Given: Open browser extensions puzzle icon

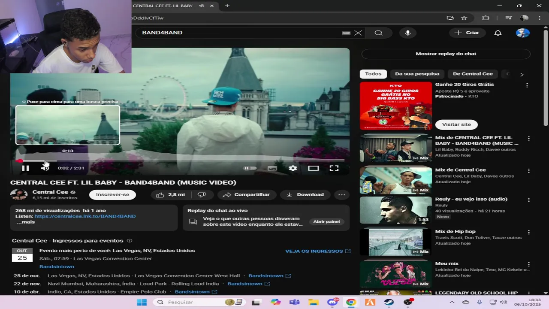Looking at the screenshot, I should tap(486, 18).
